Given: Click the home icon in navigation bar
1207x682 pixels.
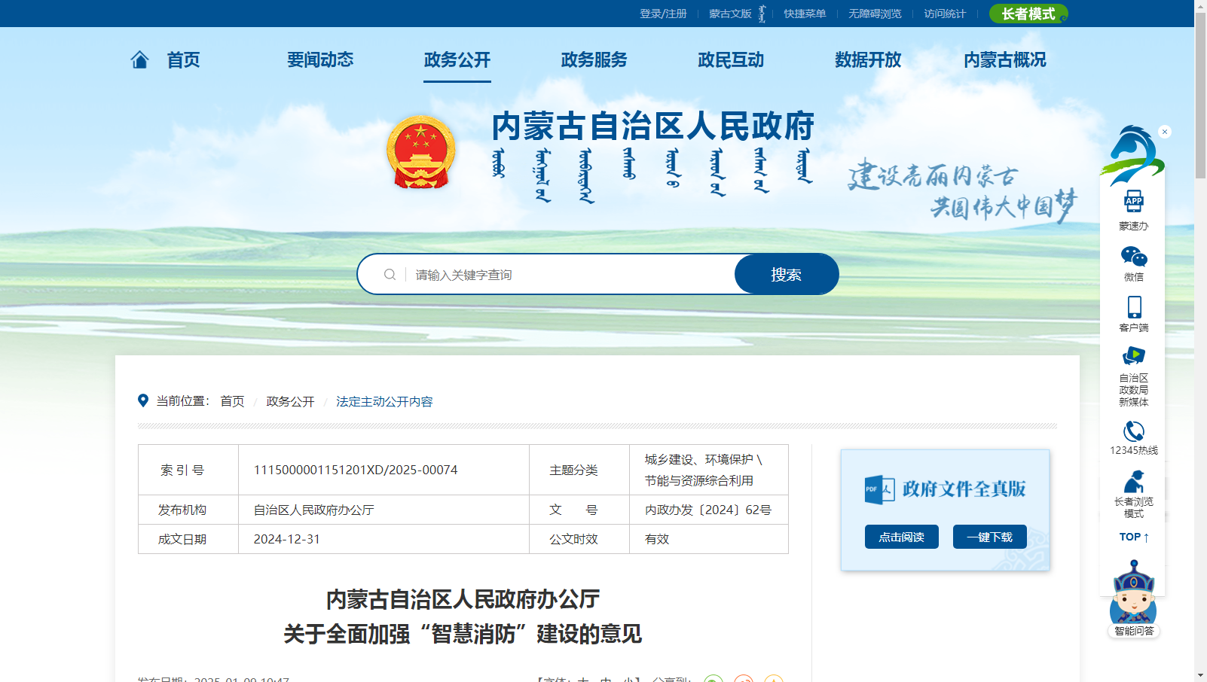Looking at the screenshot, I should [x=139, y=59].
